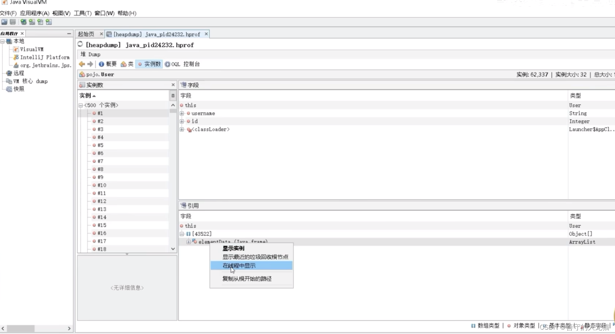
Task: Click the left panel scroll-right arrow
Action: tap(69, 329)
